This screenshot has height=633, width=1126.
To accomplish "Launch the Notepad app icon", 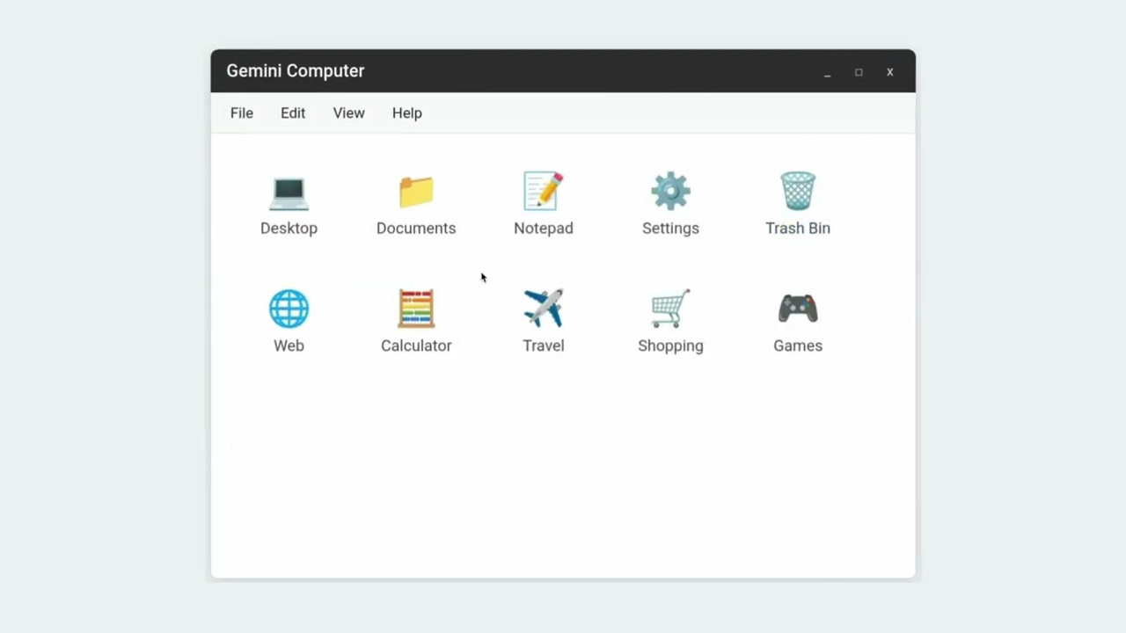I will coord(543,192).
